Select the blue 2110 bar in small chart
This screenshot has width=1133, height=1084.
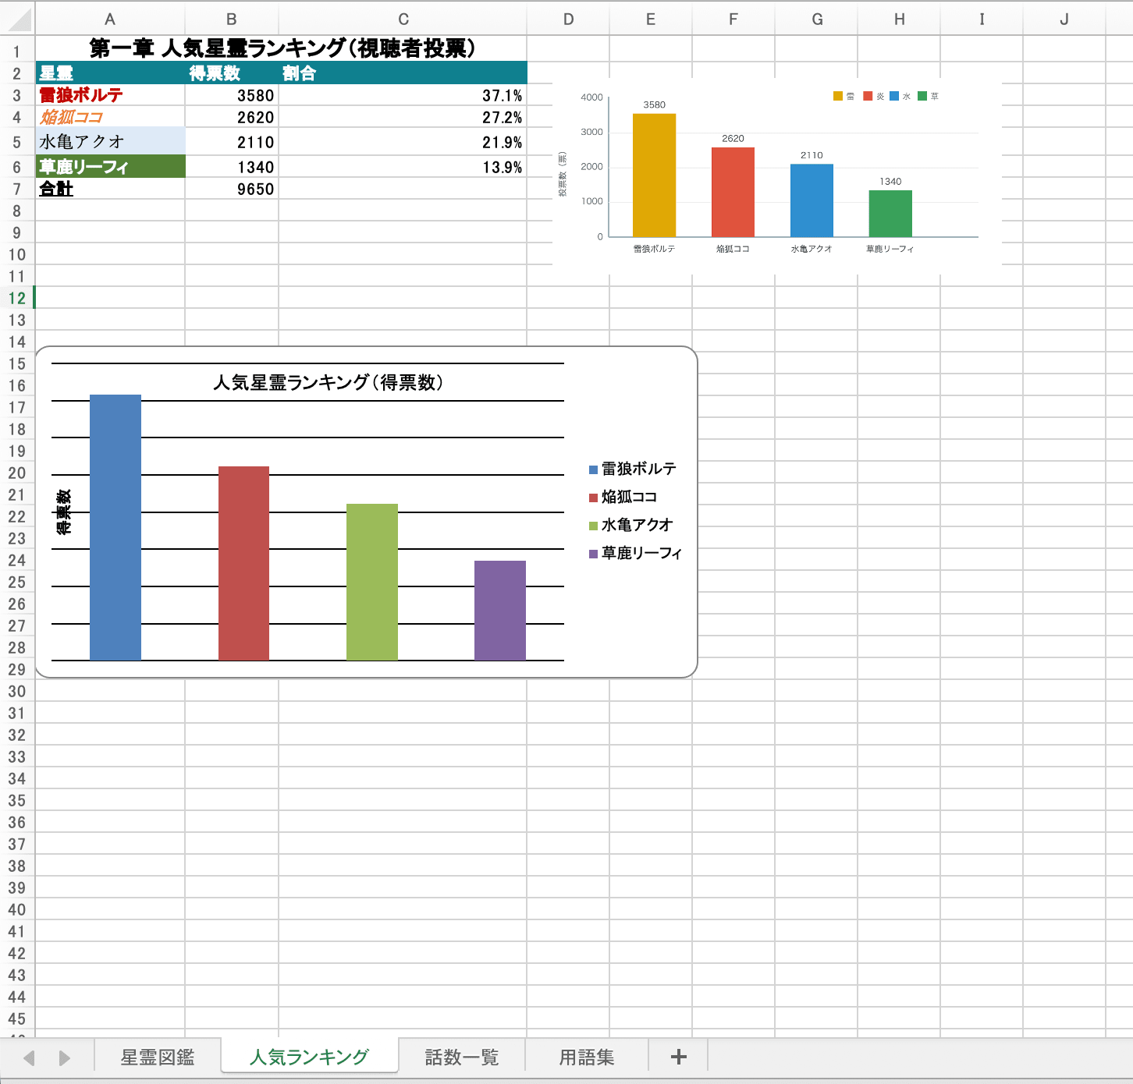tap(812, 200)
